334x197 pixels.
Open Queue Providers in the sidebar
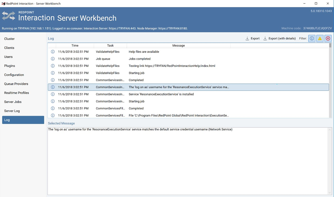coord(16,84)
